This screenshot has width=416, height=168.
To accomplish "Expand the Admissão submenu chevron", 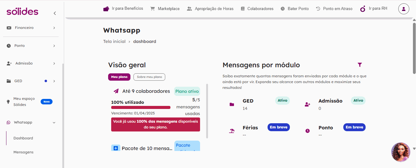I will pyautogui.click(x=54, y=63).
